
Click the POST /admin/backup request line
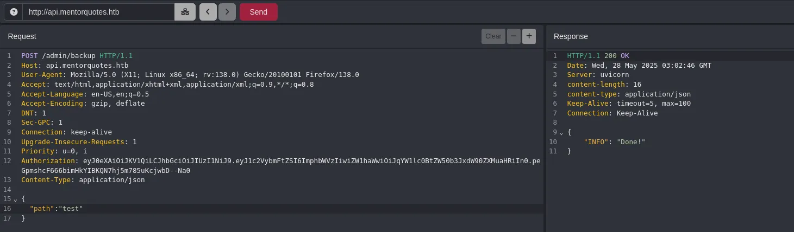pos(77,56)
